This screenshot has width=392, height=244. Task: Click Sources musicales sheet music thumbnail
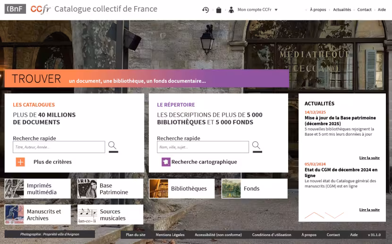87,215
